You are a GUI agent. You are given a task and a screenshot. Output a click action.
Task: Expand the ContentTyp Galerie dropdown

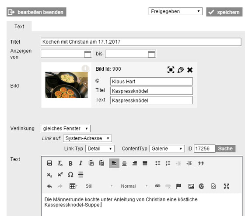coord(167,148)
